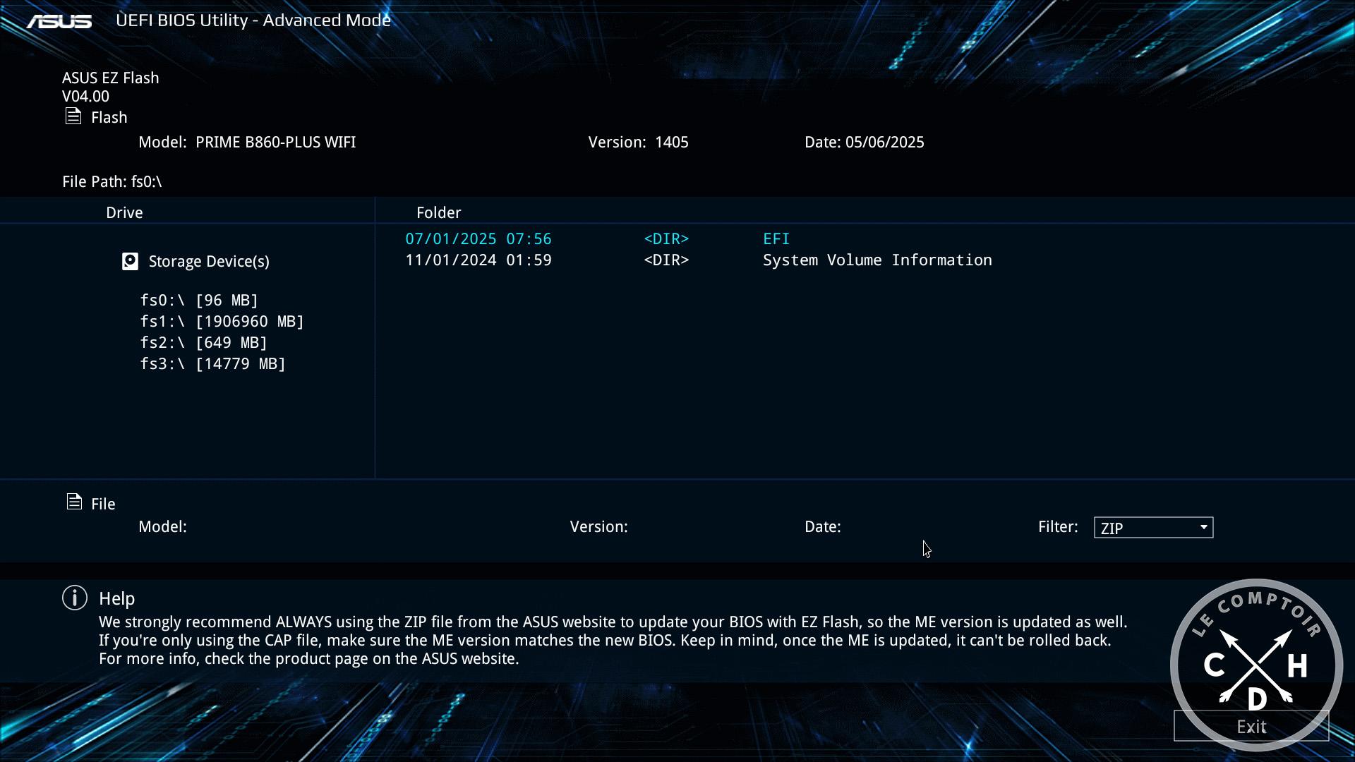The height and width of the screenshot is (762, 1355).
Task: Click the Storage Device(s) disk icon
Action: pyautogui.click(x=130, y=262)
